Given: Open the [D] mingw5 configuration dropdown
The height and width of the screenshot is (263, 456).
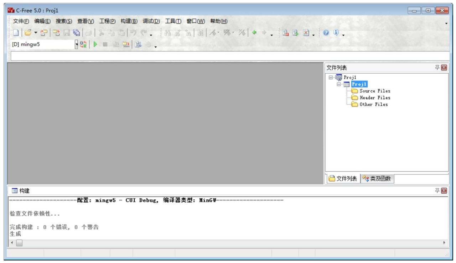Looking at the screenshot, I should (x=76, y=44).
